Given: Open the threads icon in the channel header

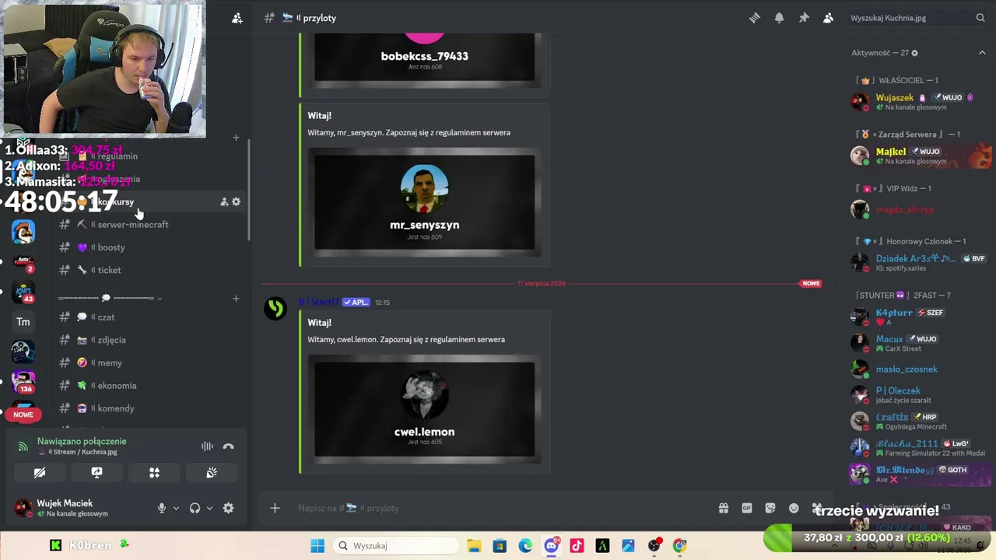Looking at the screenshot, I should 754,18.
